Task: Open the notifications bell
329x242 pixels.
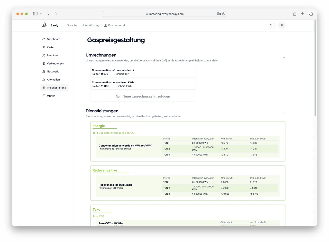Action: 271,25
